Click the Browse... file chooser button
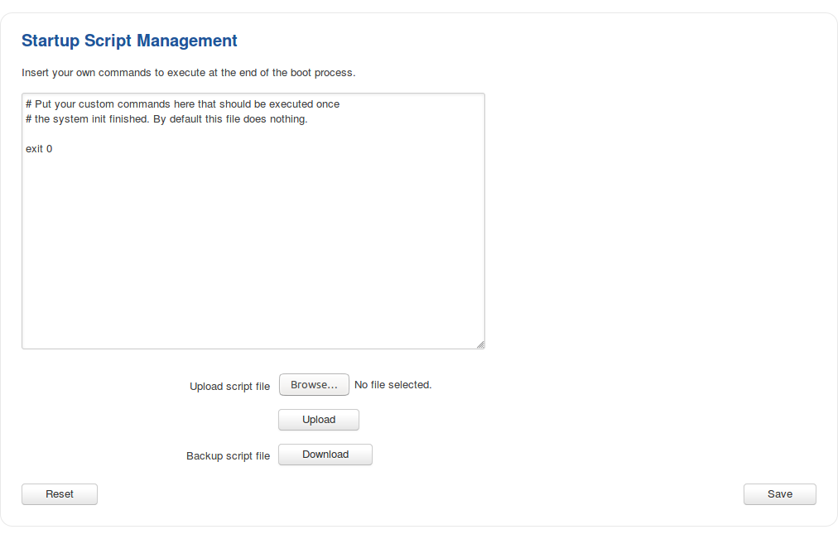838x539 pixels. 314,385
